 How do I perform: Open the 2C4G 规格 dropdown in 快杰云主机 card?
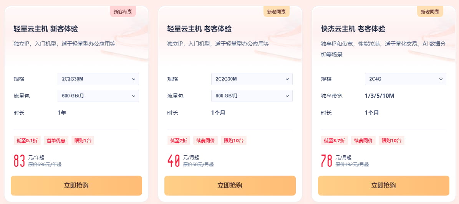coord(405,79)
